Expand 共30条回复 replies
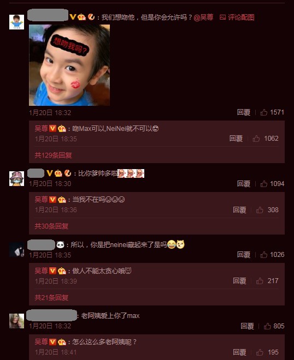 point(51,226)
